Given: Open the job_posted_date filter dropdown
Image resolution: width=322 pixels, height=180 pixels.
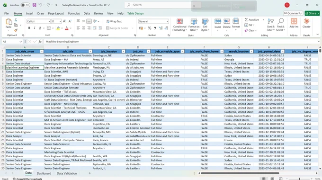Looking at the screenshot, I should click(283, 51).
